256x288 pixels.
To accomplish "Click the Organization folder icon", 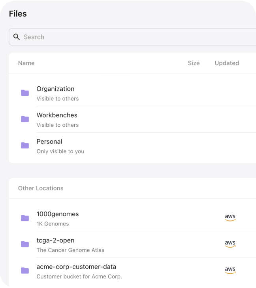I will pyautogui.click(x=25, y=93).
